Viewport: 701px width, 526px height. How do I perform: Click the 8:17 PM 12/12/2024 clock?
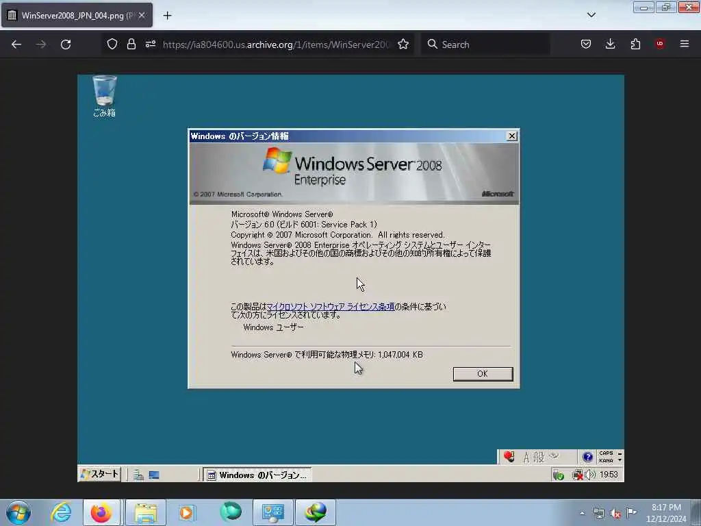(666, 513)
